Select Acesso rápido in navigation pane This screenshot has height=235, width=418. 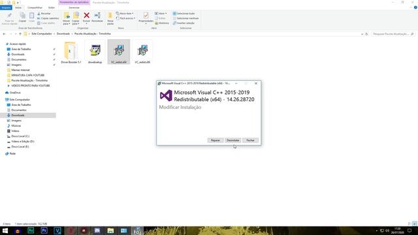pyautogui.click(x=18, y=44)
